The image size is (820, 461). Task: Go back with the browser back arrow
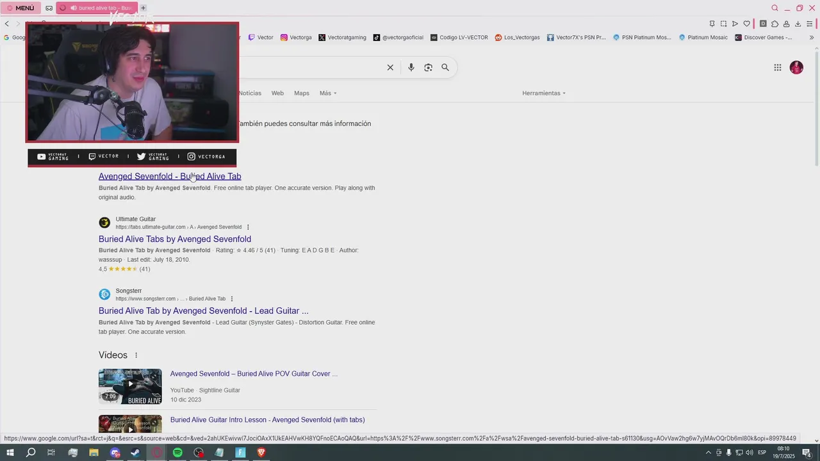[7, 24]
